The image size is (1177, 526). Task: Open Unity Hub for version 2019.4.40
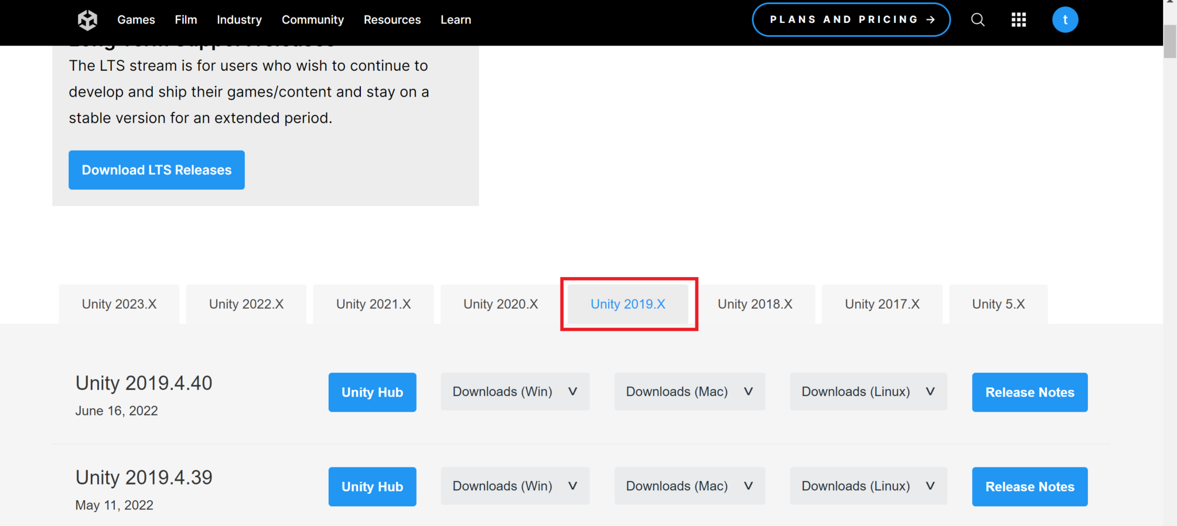372,393
